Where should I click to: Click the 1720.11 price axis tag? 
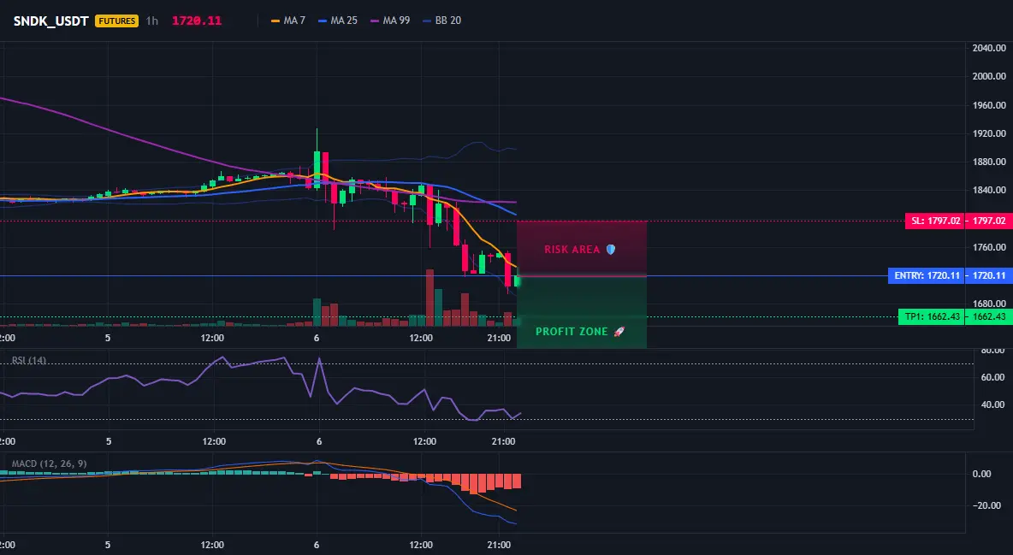989,276
